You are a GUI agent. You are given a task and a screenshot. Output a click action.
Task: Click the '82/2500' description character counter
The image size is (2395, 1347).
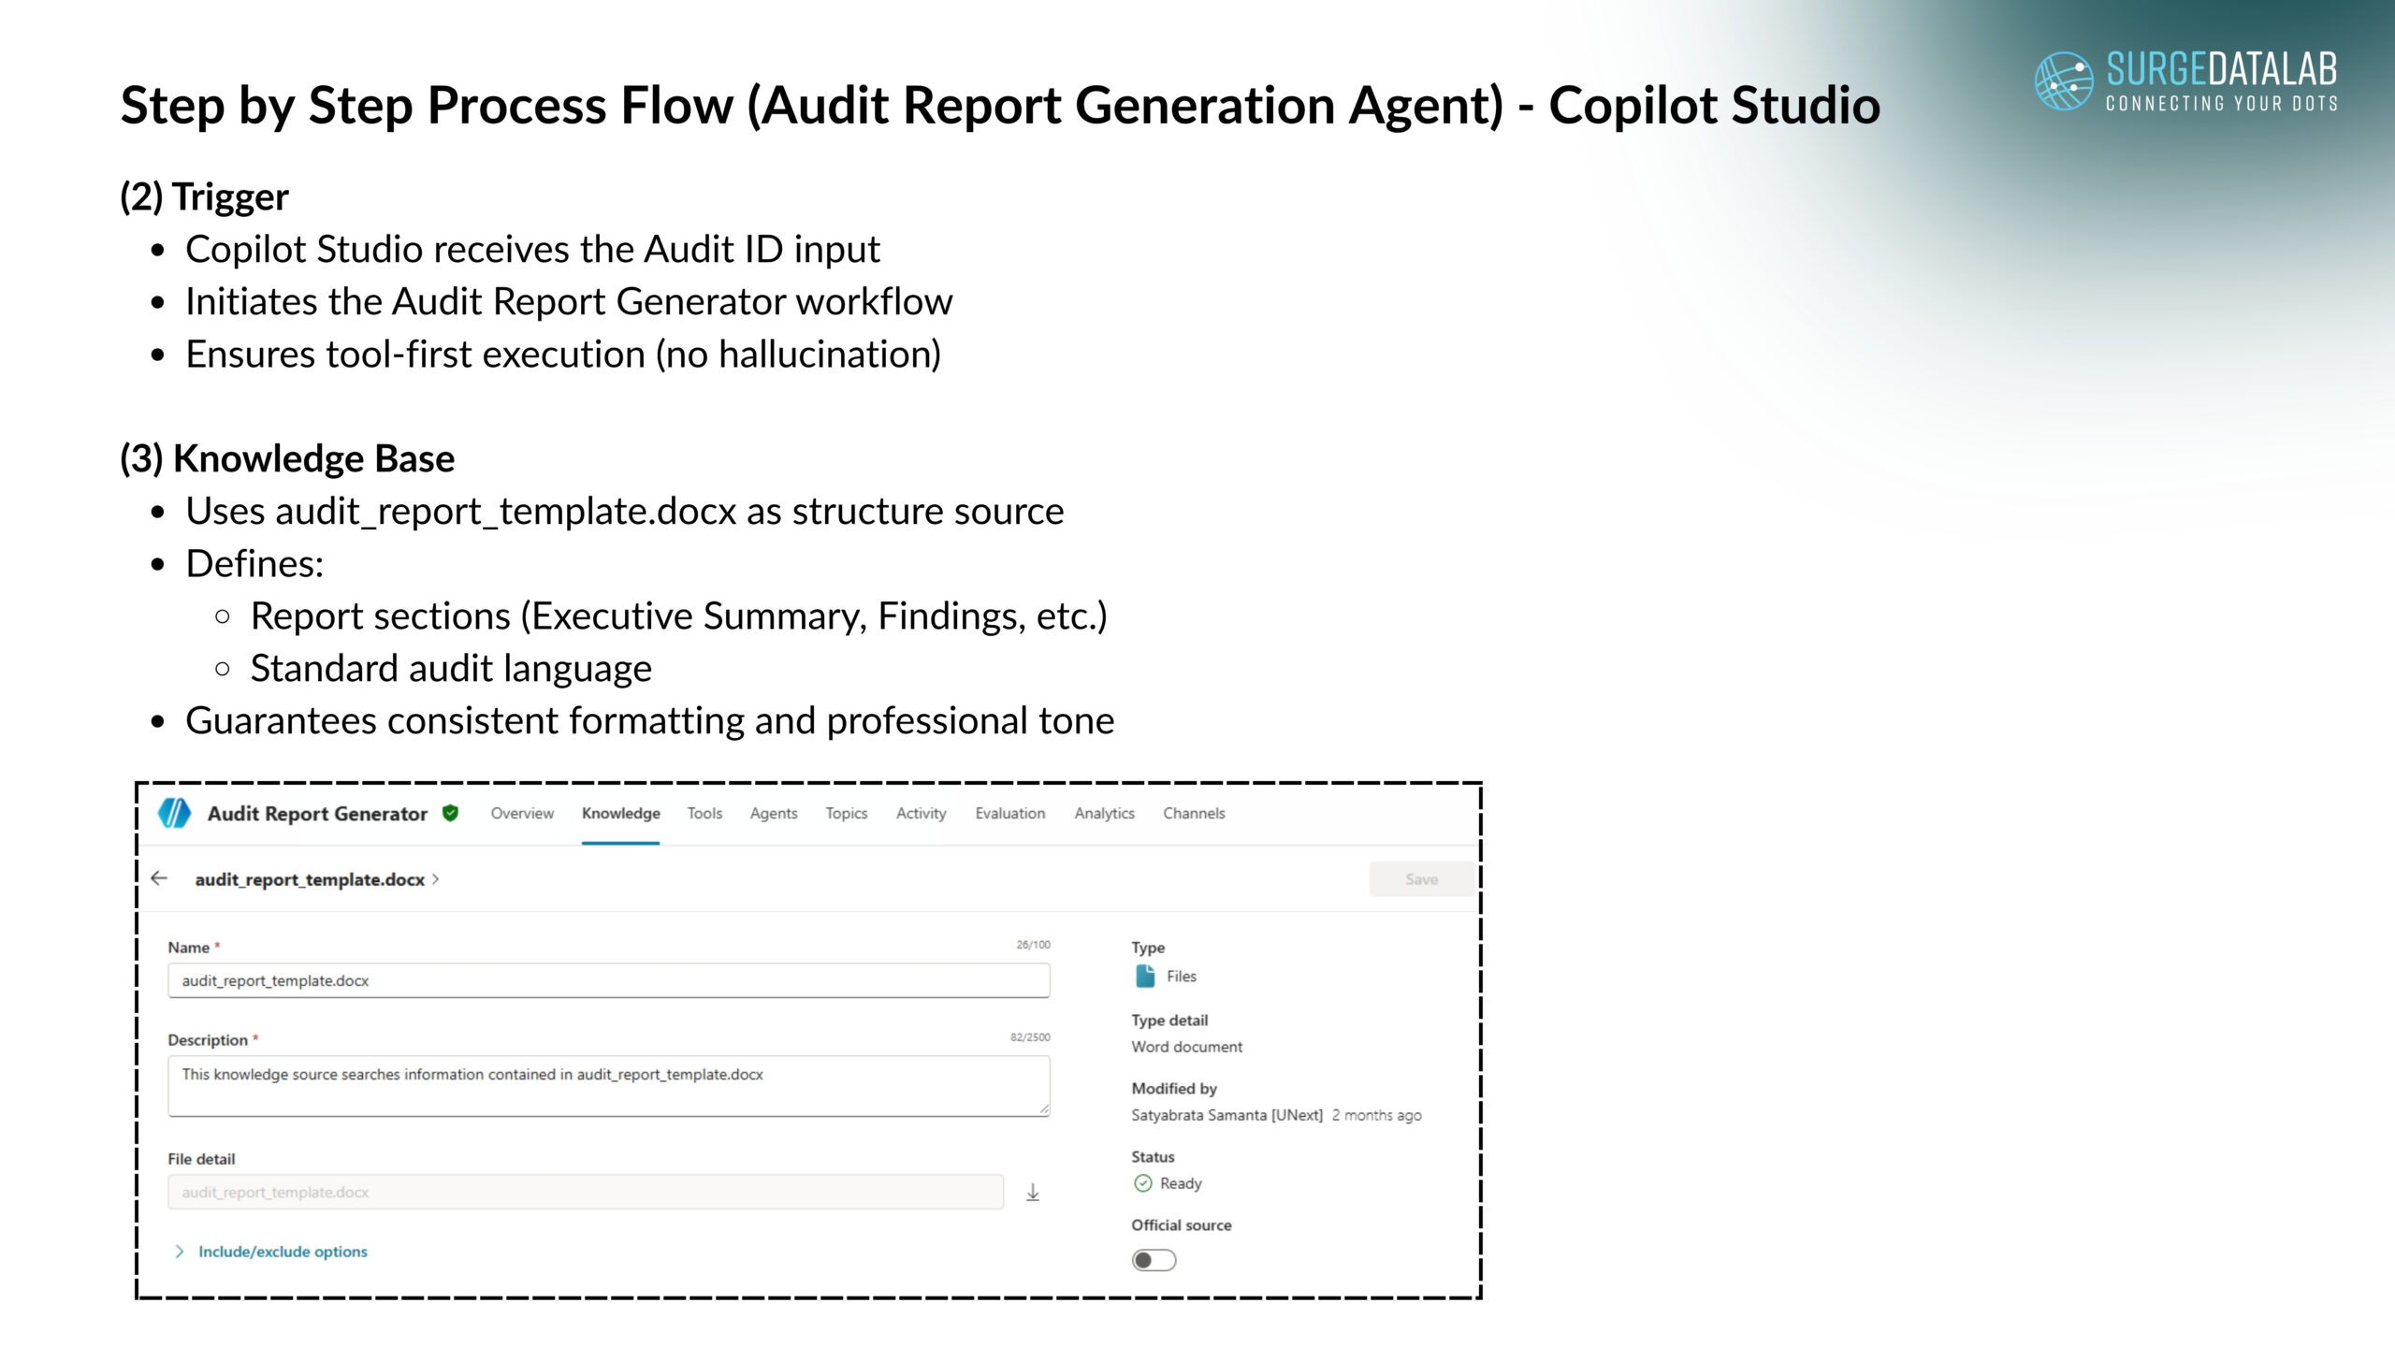pos(1030,1036)
